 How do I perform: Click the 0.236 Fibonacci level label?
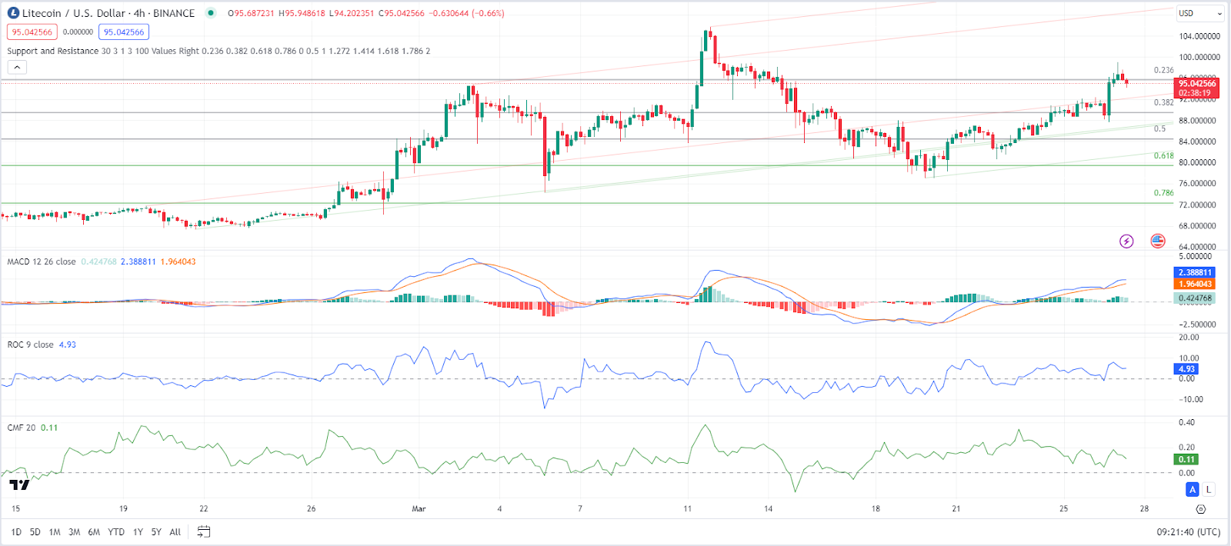point(1163,70)
